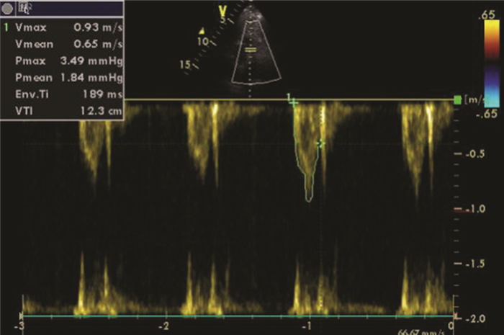Click the green baseline marker square
This screenshot has height=335, width=504.
point(458,99)
